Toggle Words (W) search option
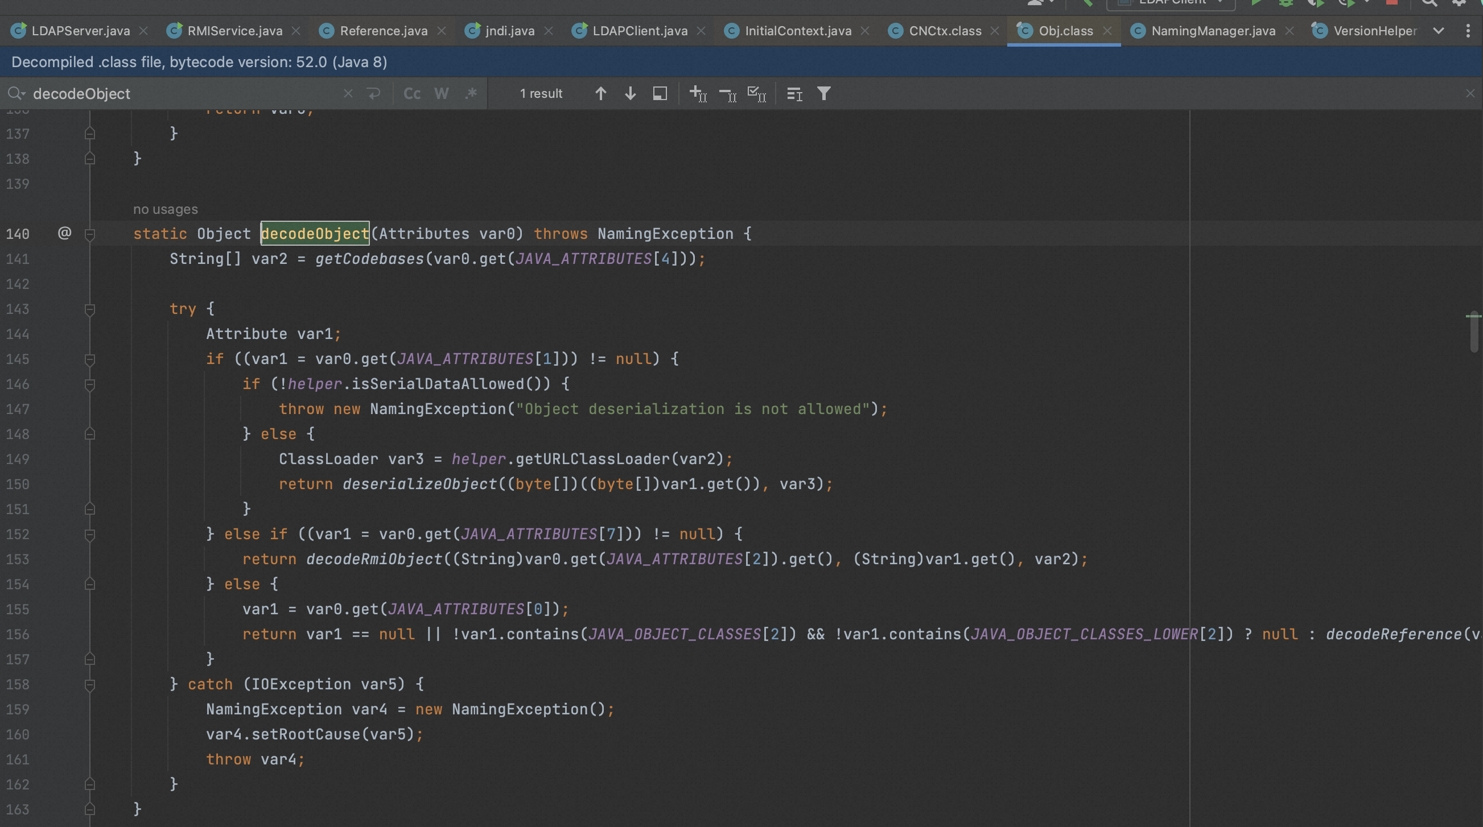This screenshot has height=827, width=1483. (x=442, y=93)
